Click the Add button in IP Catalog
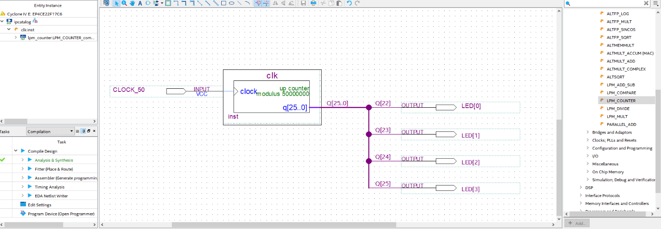661x229 pixels. point(577,223)
